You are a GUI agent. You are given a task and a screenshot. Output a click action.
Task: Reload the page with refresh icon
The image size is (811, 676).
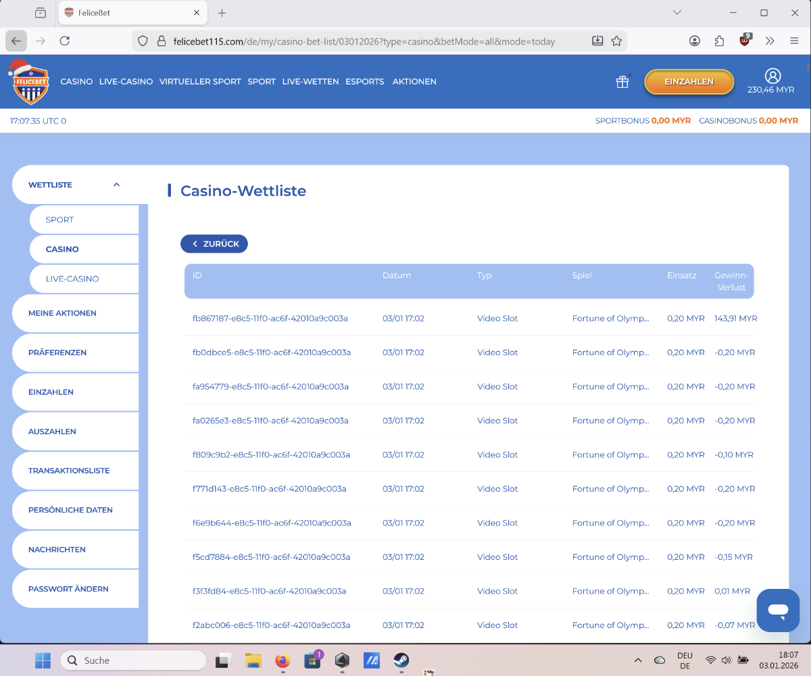(65, 41)
